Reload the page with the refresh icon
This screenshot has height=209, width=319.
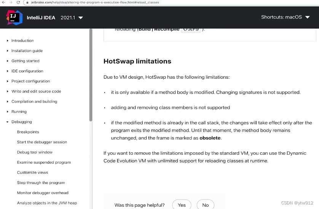(18, 2)
